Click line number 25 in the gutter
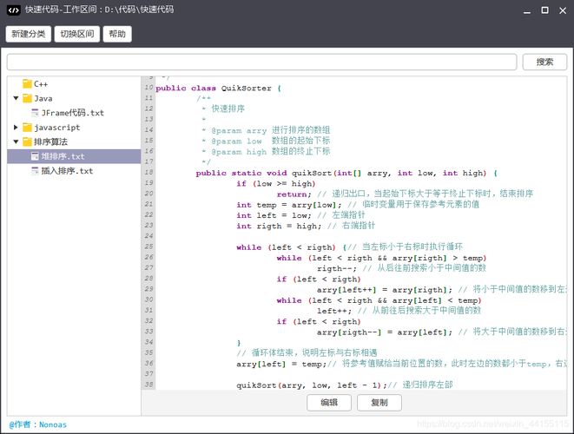This screenshot has width=574, height=434. tap(148, 247)
